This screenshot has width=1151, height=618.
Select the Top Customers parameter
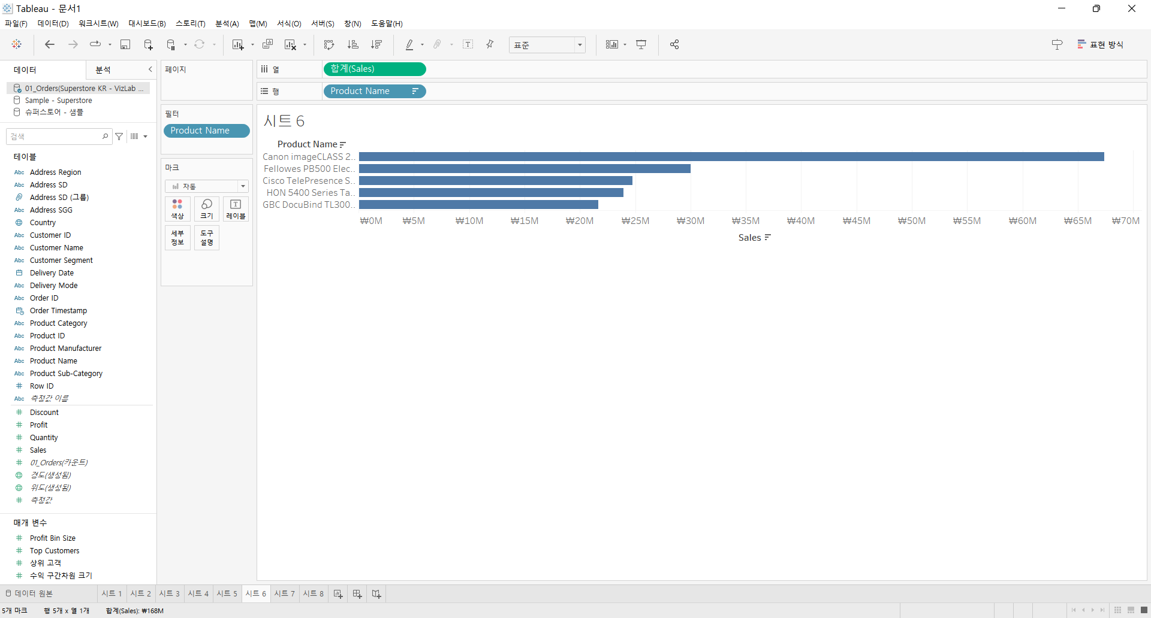54,551
